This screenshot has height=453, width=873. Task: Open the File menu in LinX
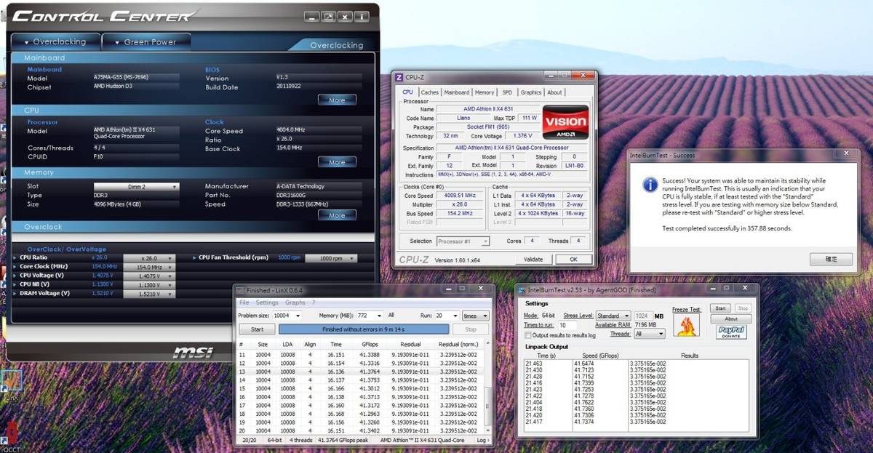click(244, 302)
